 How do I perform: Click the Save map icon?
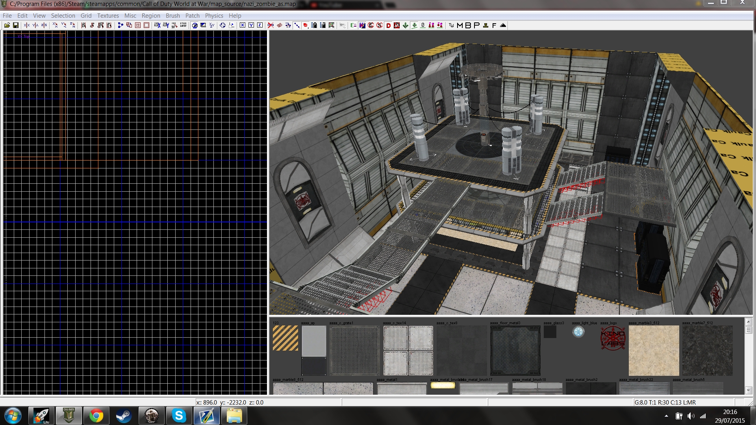tap(16, 25)
